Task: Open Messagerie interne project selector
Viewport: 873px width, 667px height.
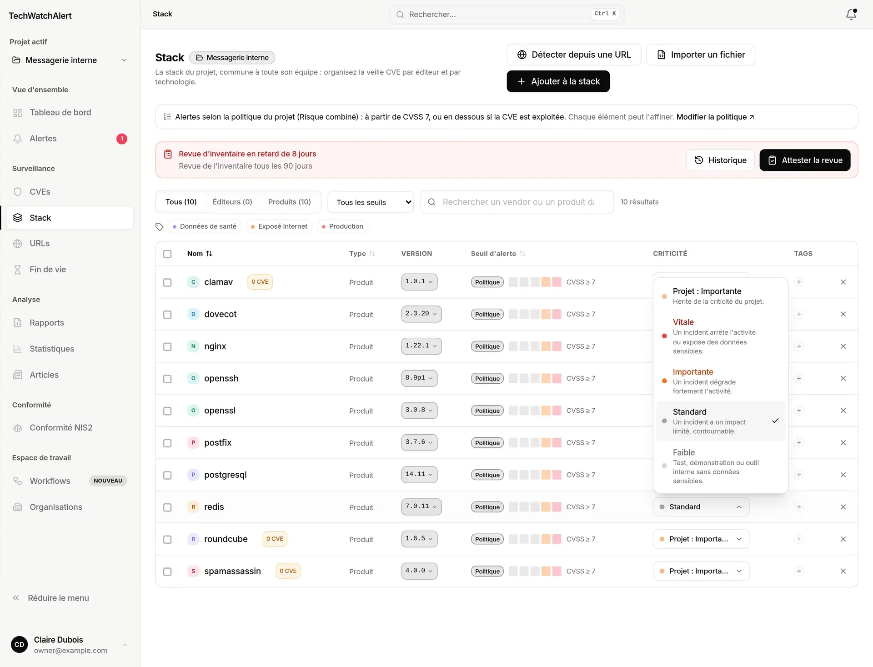Action: 70,60
